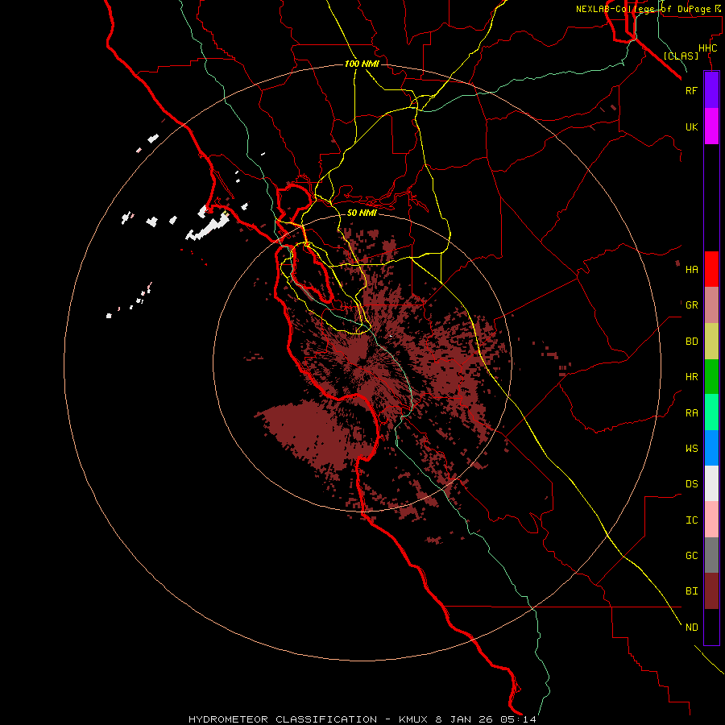Click the Hydrometeor Classification KMUX caption

pos(362,719)
